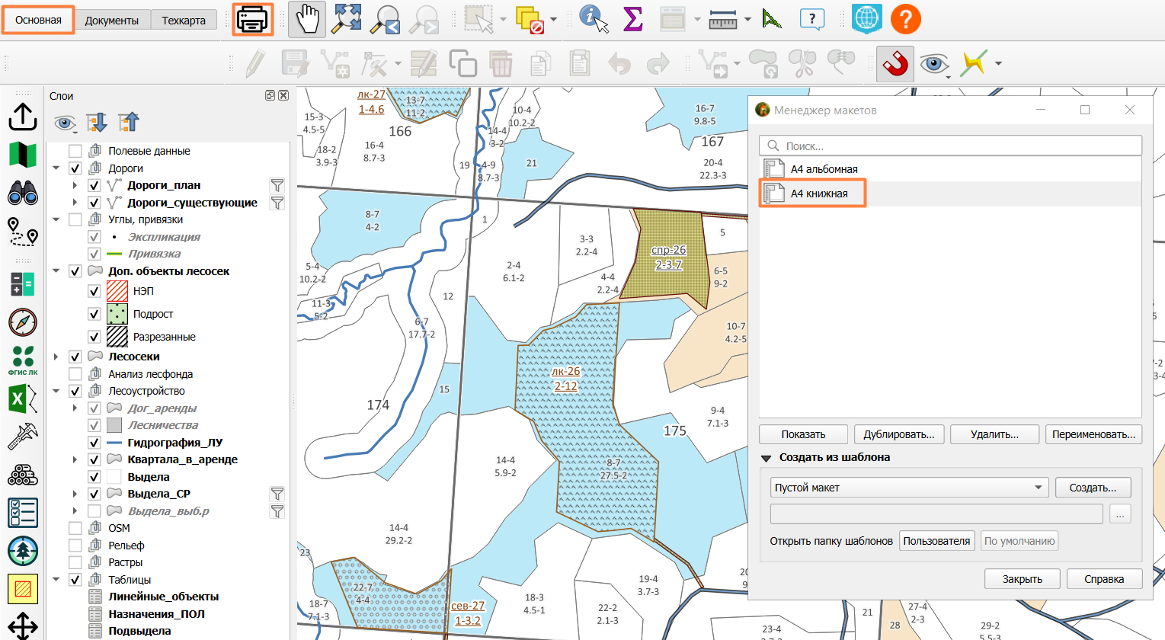
Task: Click the green folded map sidebar icon
Action: pyautogui.click(x=23, y=155)
